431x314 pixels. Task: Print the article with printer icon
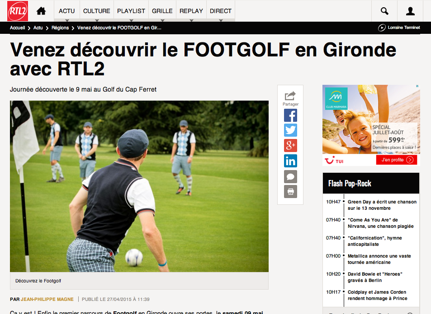point(290,191)
